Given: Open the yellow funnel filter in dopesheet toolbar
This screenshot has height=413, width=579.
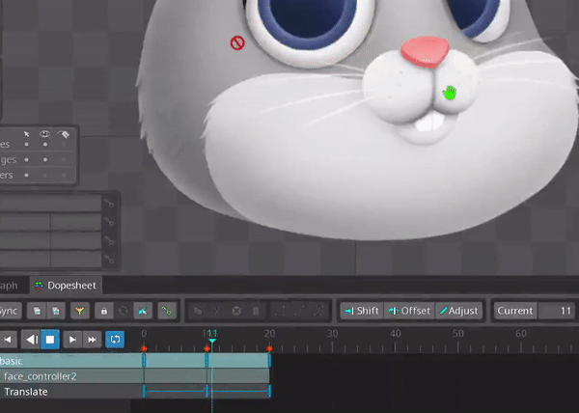Looking at the screenshot, I should 80,311.
